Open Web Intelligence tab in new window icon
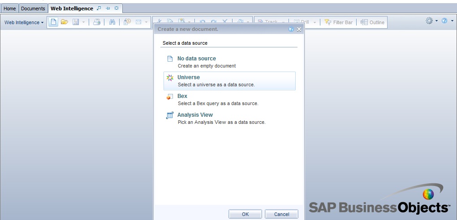457x220 pixels. [99, 8]
